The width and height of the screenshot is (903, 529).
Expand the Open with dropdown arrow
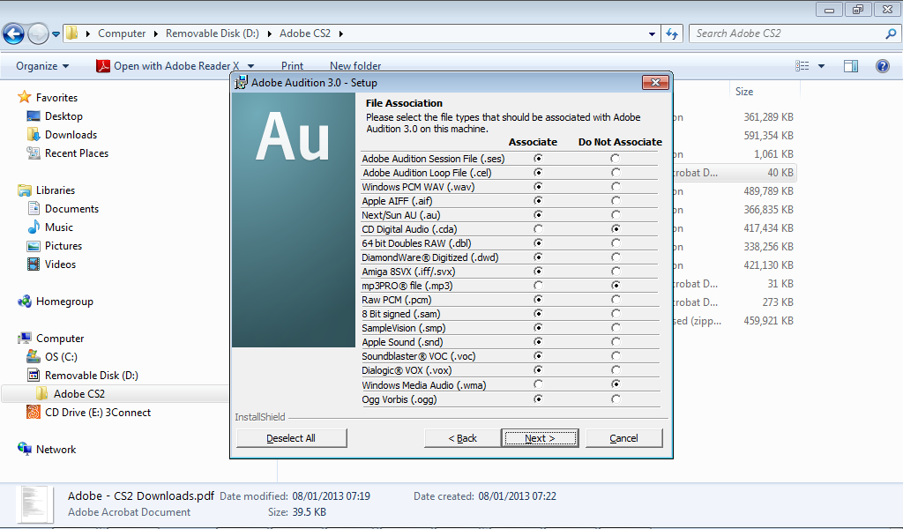[x=250, y=67]
